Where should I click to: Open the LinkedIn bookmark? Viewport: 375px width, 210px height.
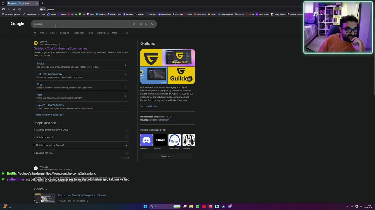(101, 14)
